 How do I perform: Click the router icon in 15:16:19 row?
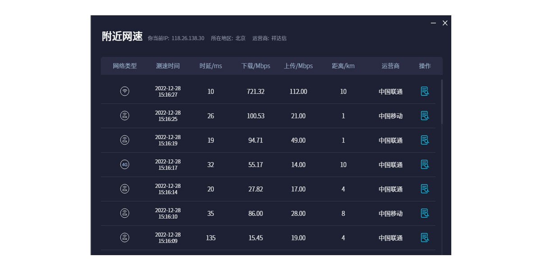pos(125,140)
